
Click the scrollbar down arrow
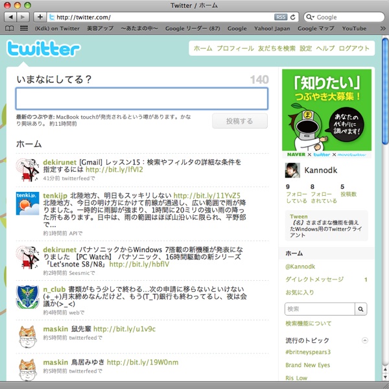(385, 376)
